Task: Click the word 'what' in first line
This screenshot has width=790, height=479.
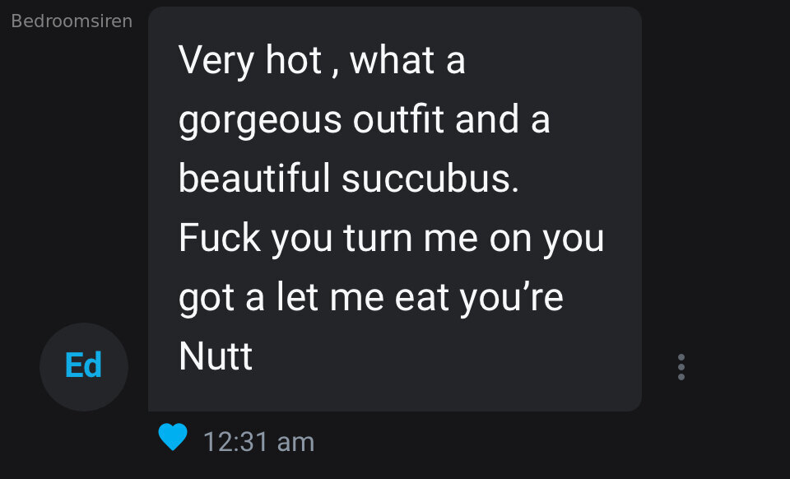Action: click(392, 59)
